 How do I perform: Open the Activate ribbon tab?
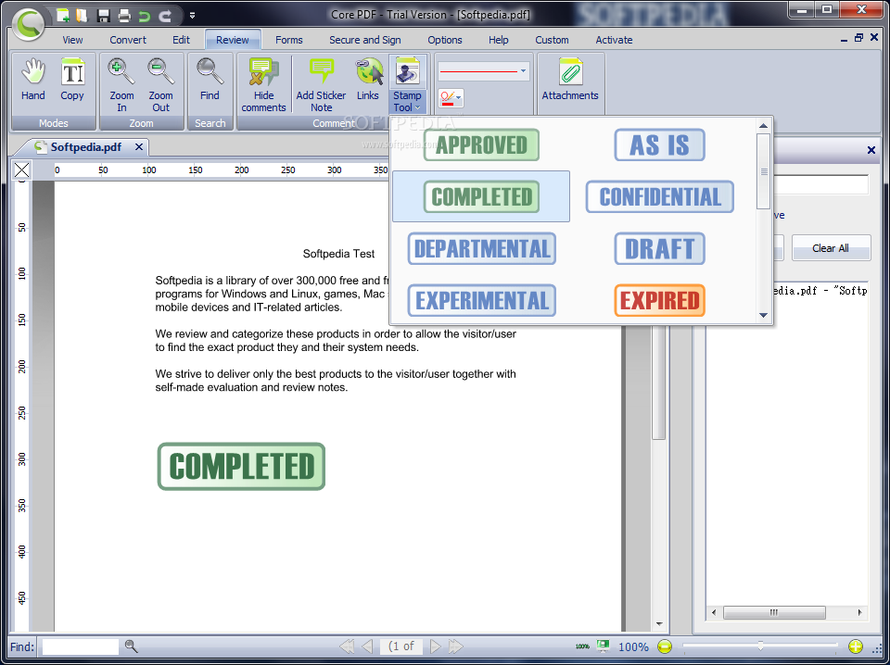pyautogui.click(x=614, y=40)
